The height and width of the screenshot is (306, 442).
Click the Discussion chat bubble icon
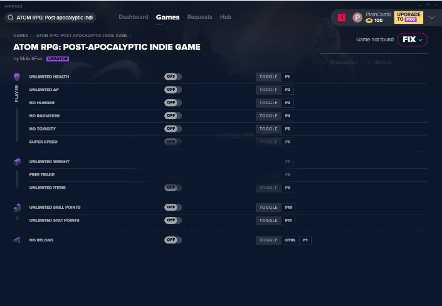coord(324,62)
